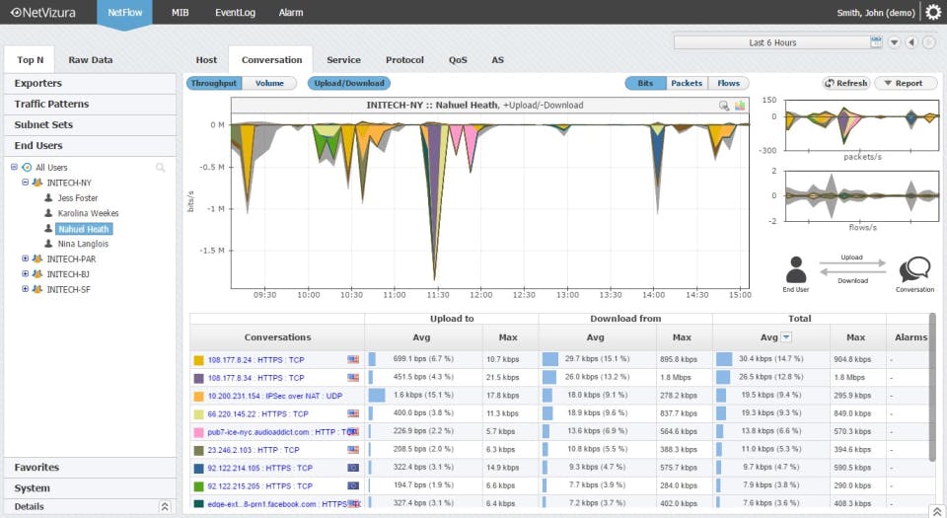Click the Conversation speech bubbles icon
This screenshot has width=947, height=518.
pos(914,270)
